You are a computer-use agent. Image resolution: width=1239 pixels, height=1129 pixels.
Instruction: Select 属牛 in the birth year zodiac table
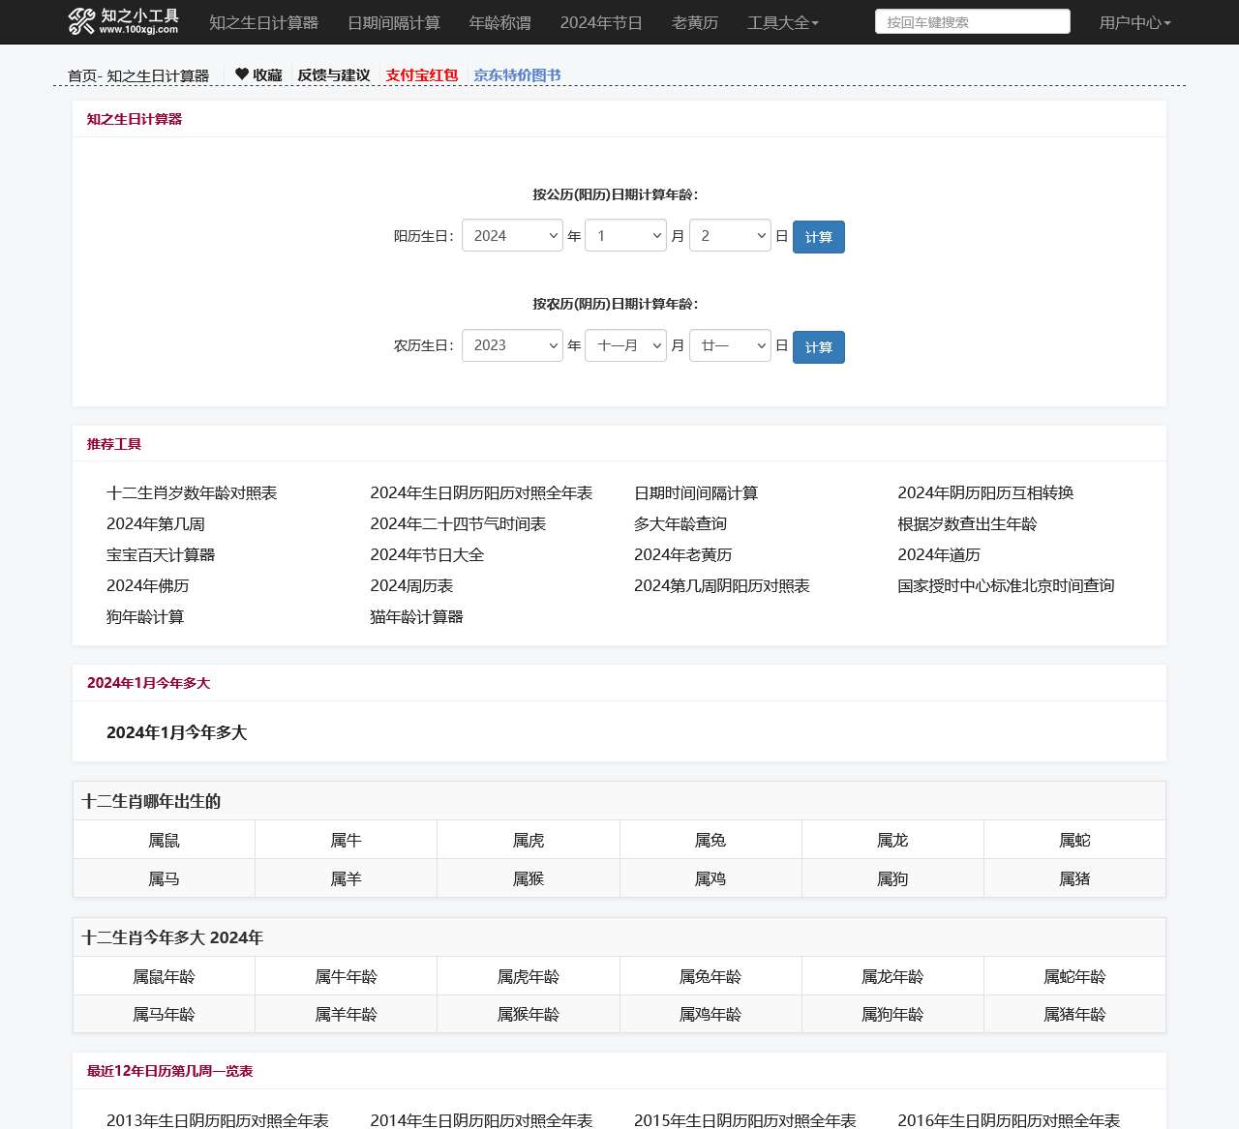coord(346,840)
